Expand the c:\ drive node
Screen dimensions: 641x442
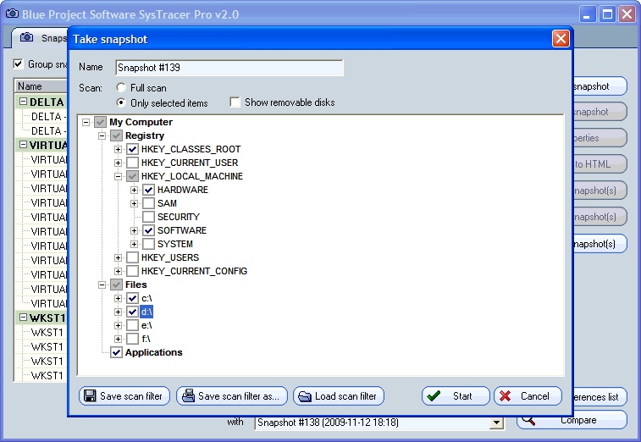119,298
